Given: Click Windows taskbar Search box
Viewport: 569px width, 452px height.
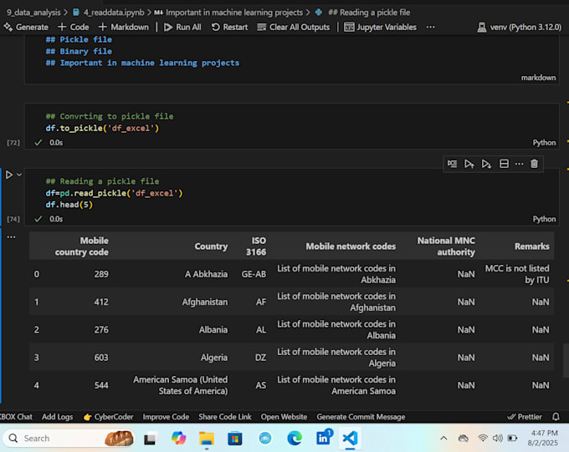Looking at the screenshot, I should (x=69, y=439).
